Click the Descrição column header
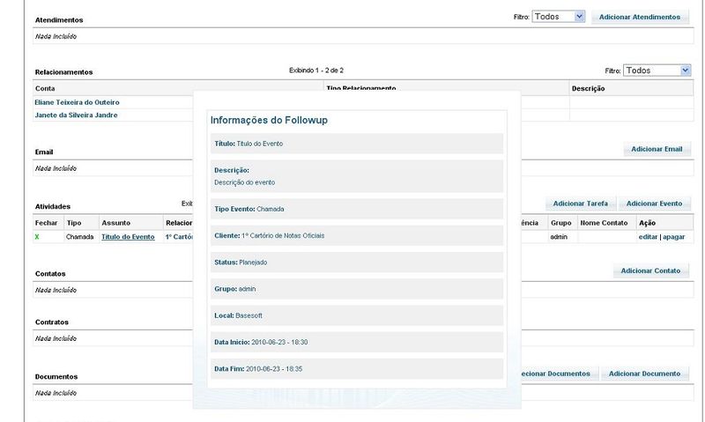705x422 pixels. 588,89
